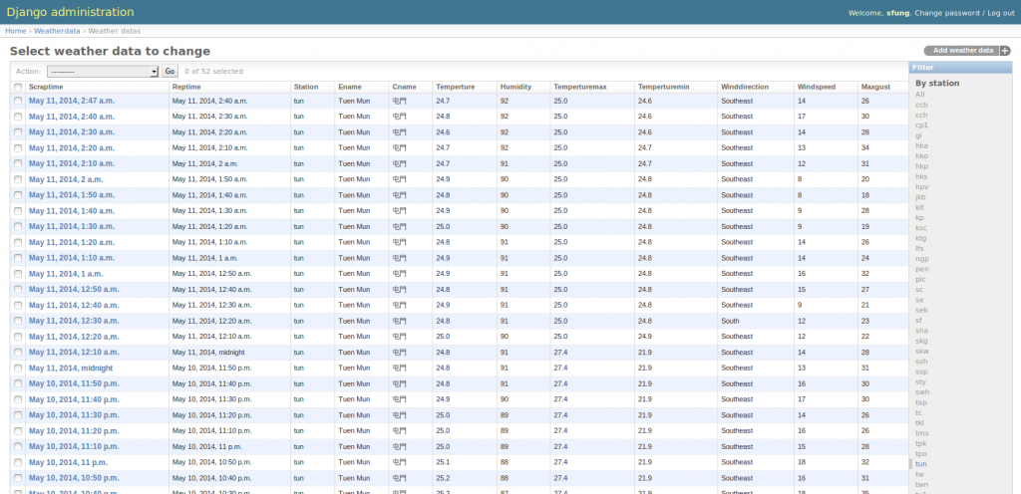Check the May 11, 2014, 2:47 a.m. row
Image resolution: width=1021 pixels, height=494 pixels.
click(x=18, y=101)
